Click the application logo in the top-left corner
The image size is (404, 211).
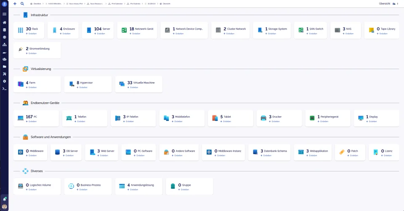point(4,4)
